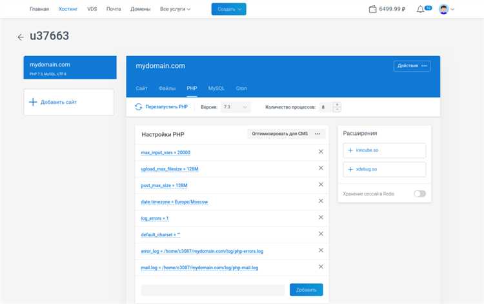The height and width of the screenshot is (304, 484).
Task: Click Оптимизировать для CMS button
Action: point(279,134)
